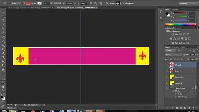Image resolution: width=199 pixels, height=112 pixels.
Task: Select the Custom Shape tool in toolbox
Action: pos(3,82)
